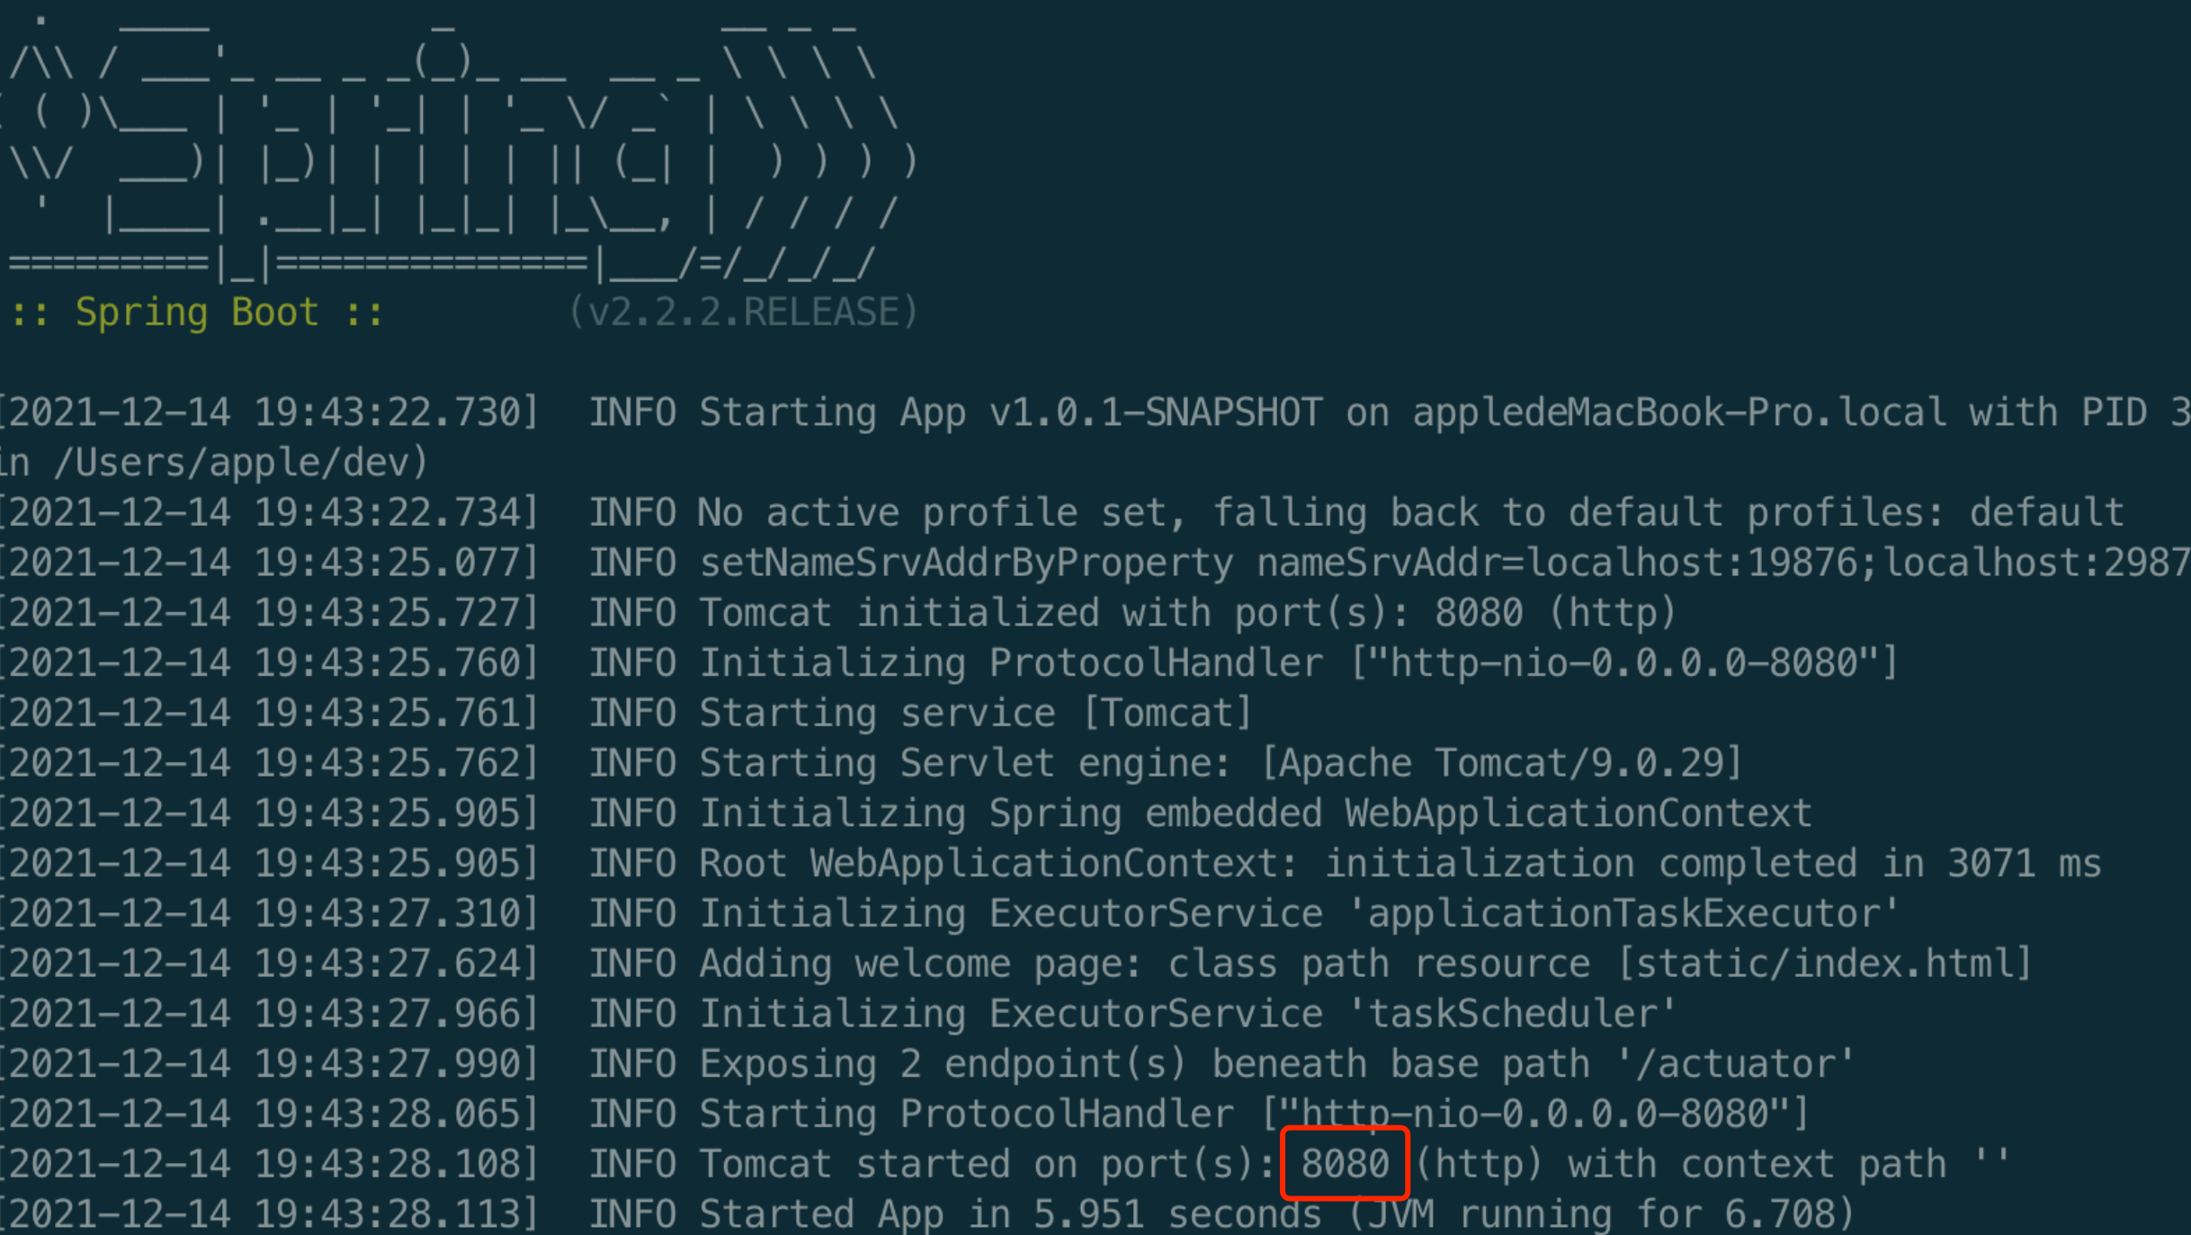The height and width of the screenshot is (1235, 2191).
Task: Click 'http-nio-0.0.0.0-8080' in Starting ProtocolHandler line
Action: point(1534,1115)
